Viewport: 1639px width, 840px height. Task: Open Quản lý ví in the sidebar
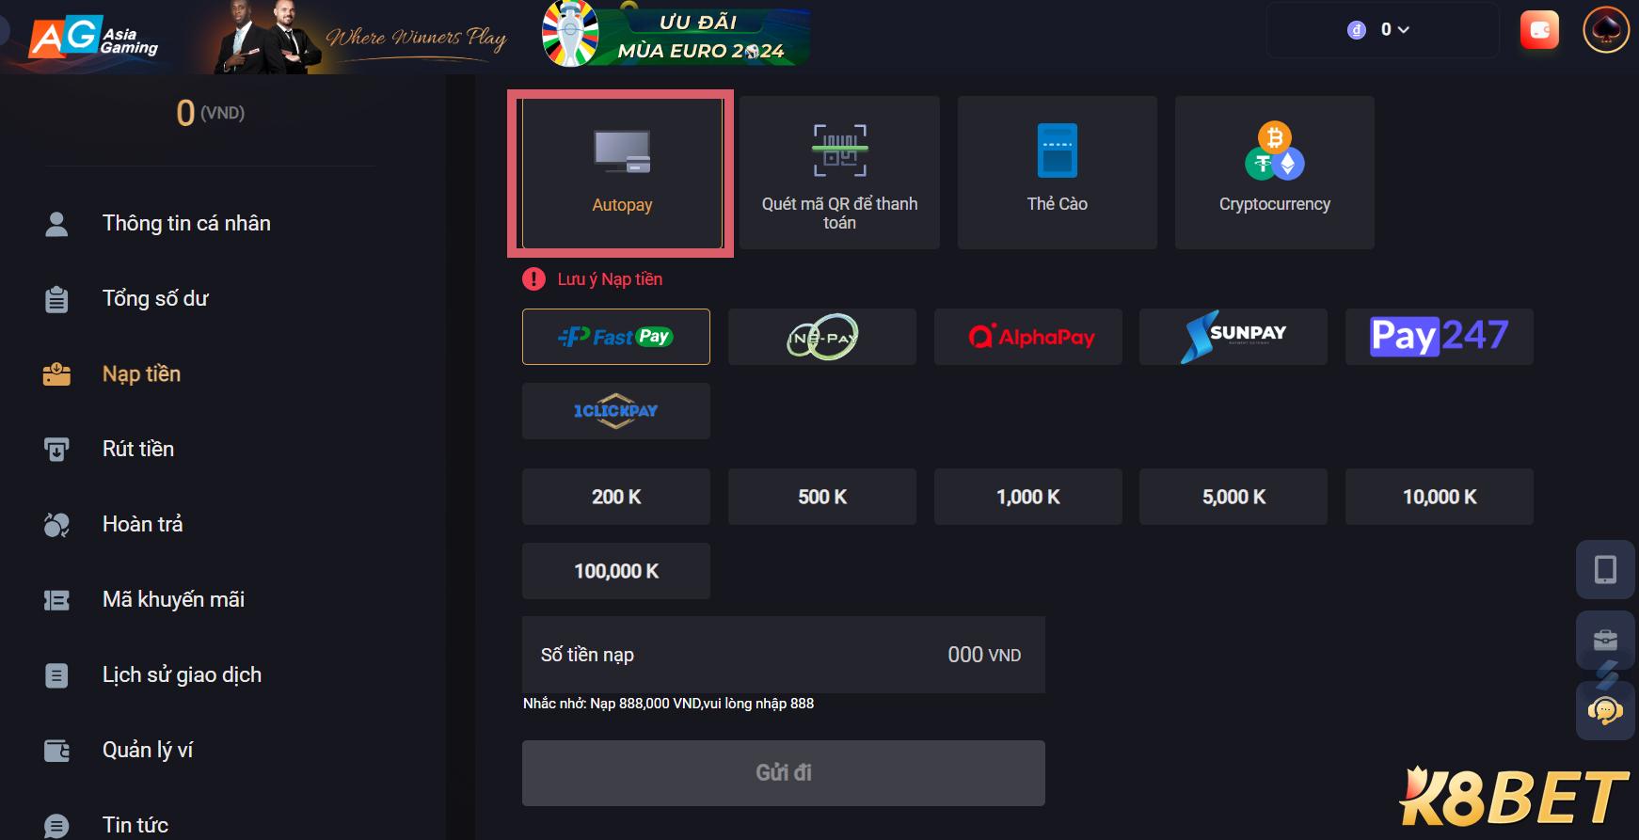click(148, 751)
